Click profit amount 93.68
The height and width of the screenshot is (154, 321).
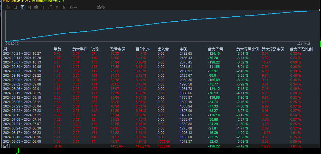pos(115,97)
